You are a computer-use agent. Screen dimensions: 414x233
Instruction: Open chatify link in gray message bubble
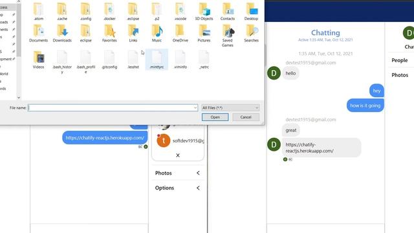tap(309, 148)
